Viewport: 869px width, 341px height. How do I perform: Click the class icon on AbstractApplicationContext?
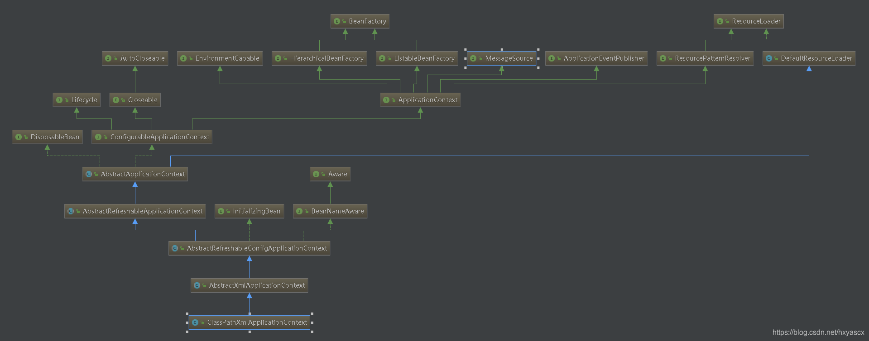tap(89, 174)
